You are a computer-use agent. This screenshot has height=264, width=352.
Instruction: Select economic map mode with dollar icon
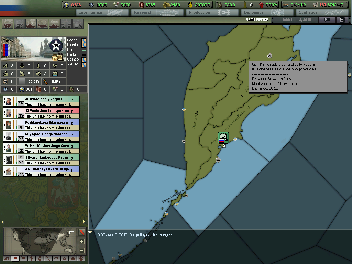click(x=31, y=258)
